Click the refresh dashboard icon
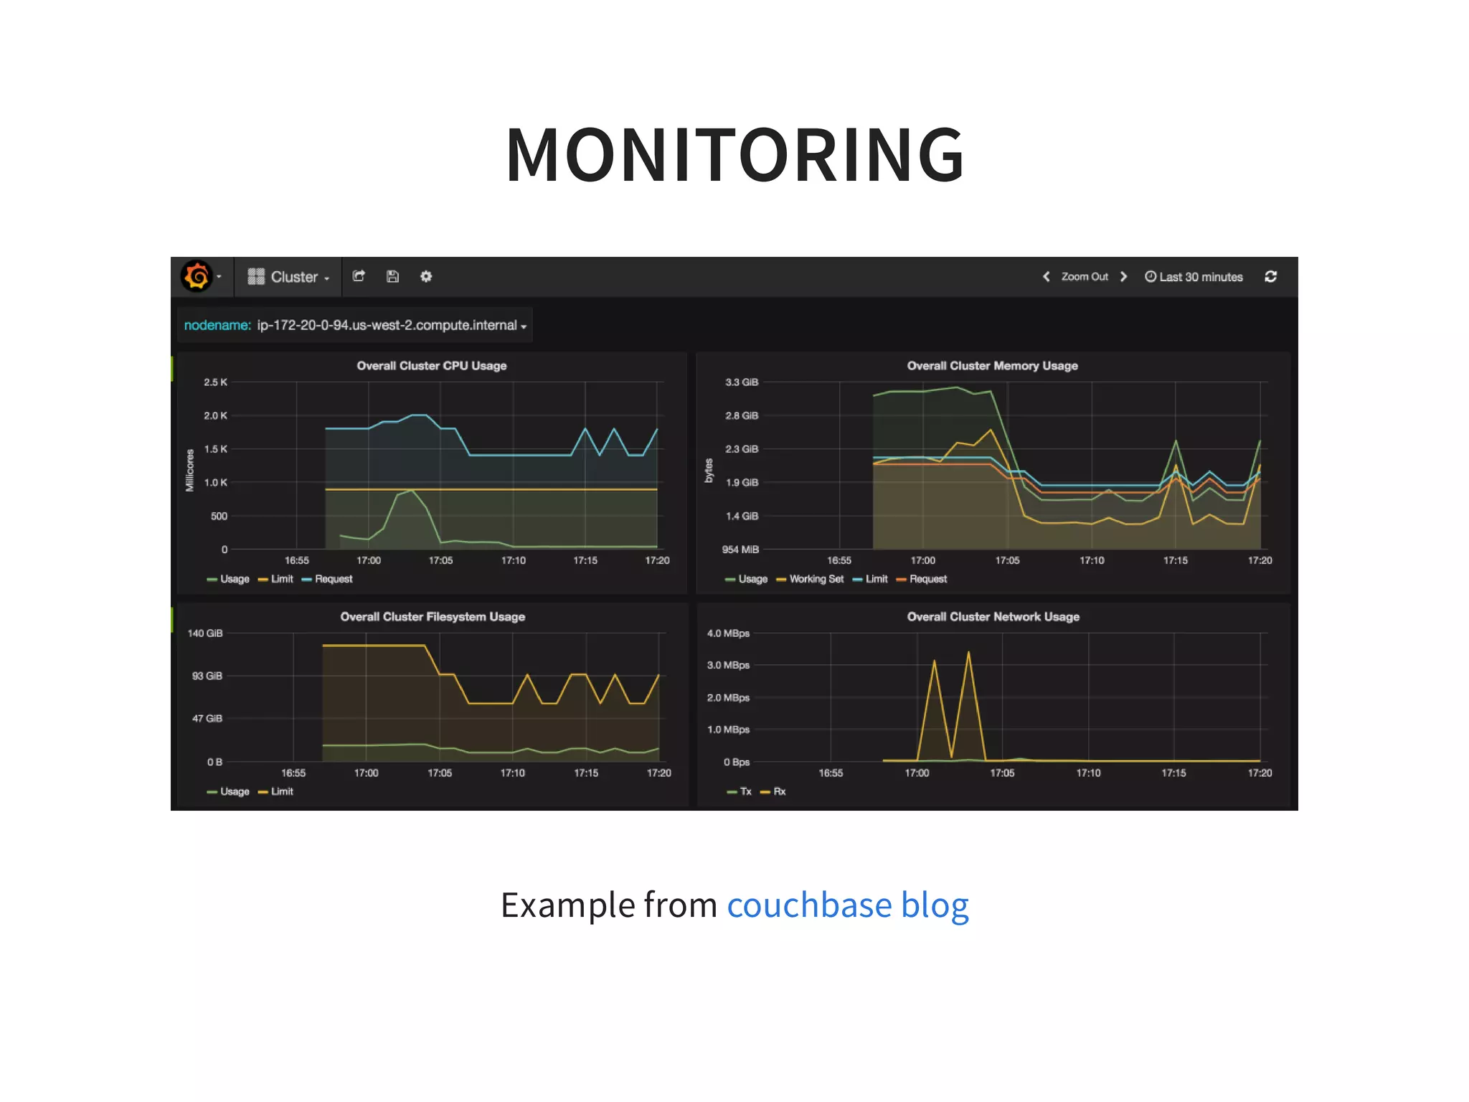Image resolution: width=1469 pixels, height=1102 pixels. point(1271,277)
